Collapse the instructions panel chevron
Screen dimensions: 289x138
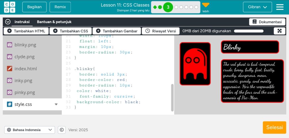click(x=8, y=22)
